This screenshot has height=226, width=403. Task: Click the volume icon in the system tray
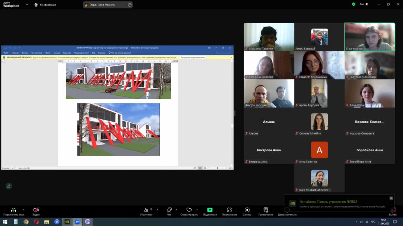361,222
